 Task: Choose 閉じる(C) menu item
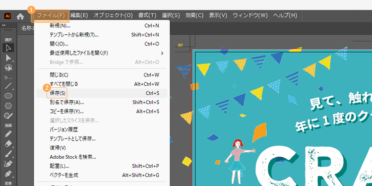pyautogui.click(x=102, y=75)
